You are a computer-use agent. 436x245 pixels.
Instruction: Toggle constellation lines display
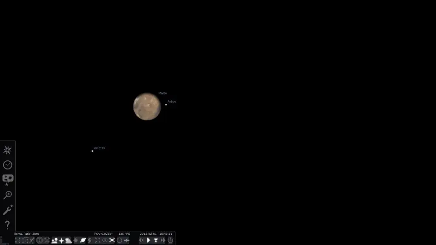[x=17, y=240]
